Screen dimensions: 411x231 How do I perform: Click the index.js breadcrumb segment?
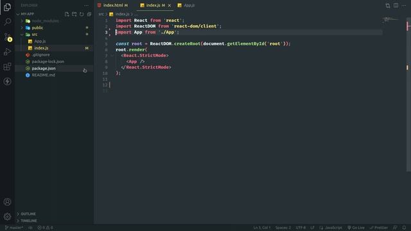click(122, 14)
